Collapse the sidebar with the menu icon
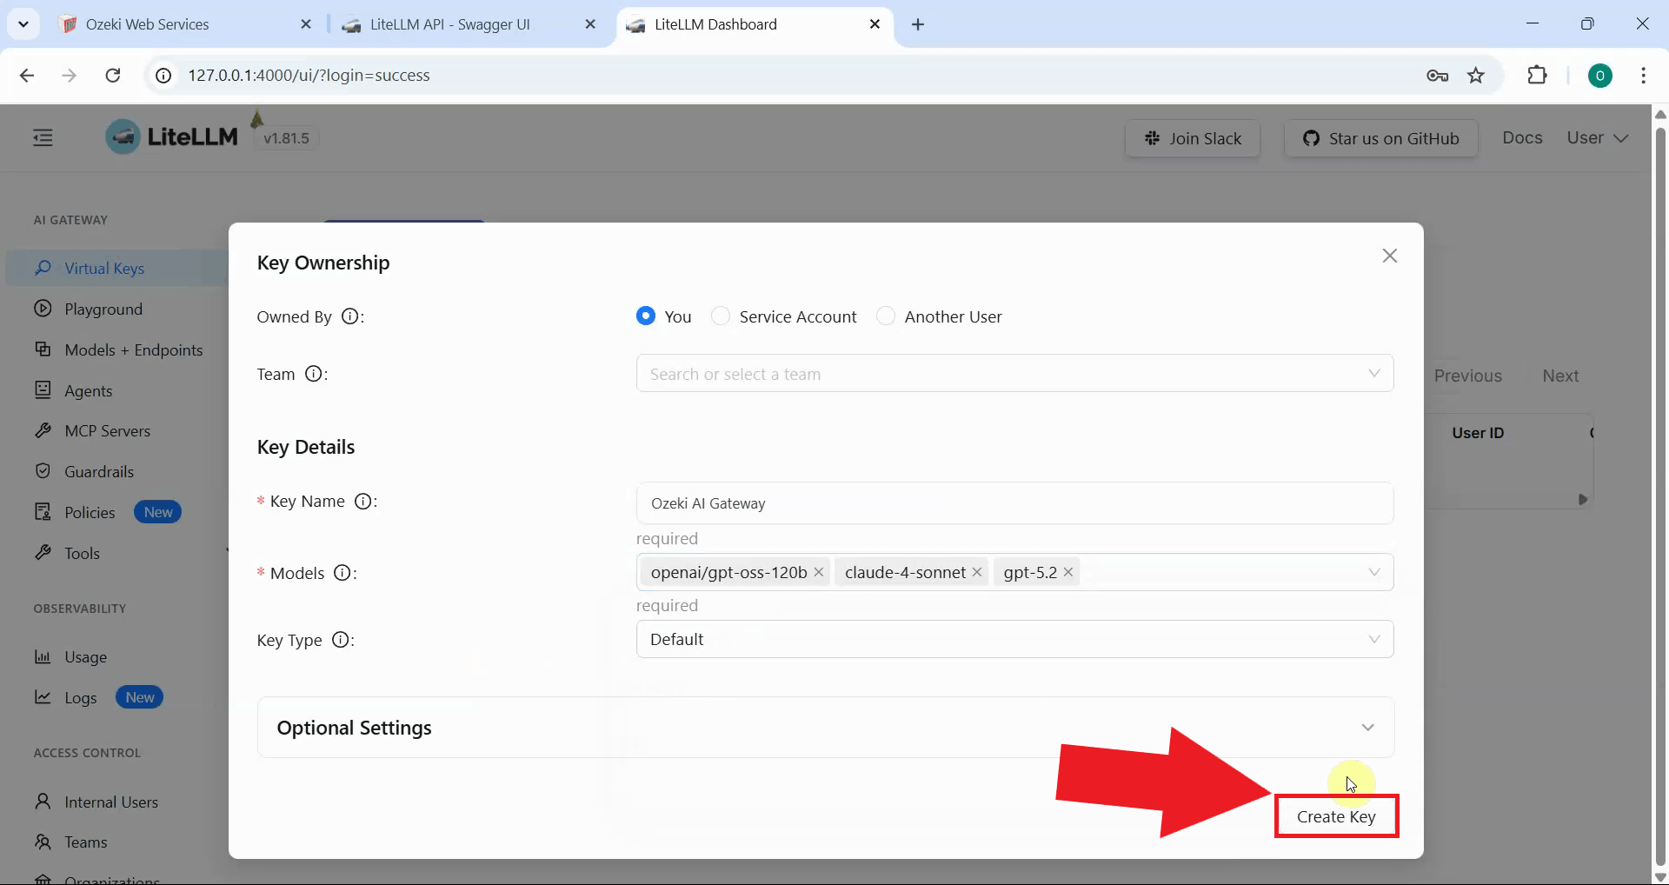Viewport: 1669px width, 885px height. pyautogui.click(x=43, y=137)
